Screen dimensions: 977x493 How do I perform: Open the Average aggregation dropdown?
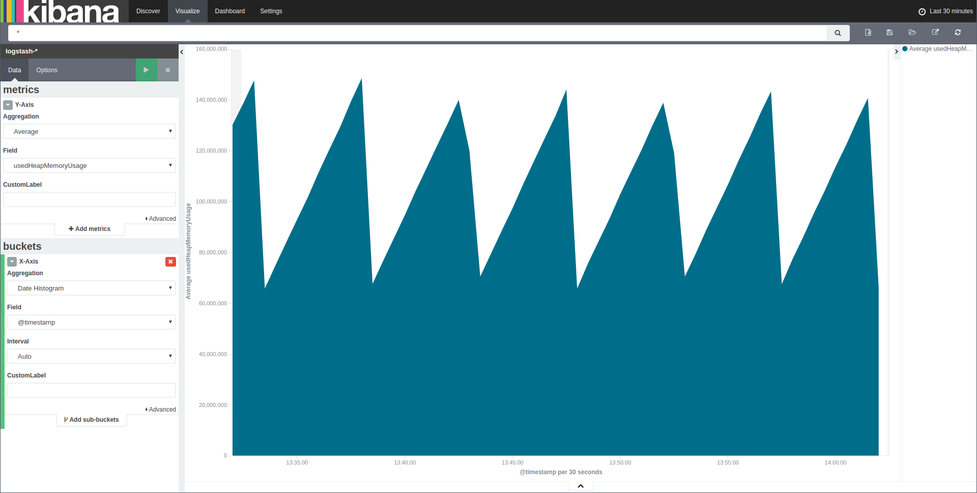pos(90,132)
